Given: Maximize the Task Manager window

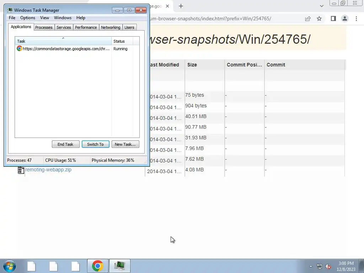Looking at the screenshot, I should (129, 10).
